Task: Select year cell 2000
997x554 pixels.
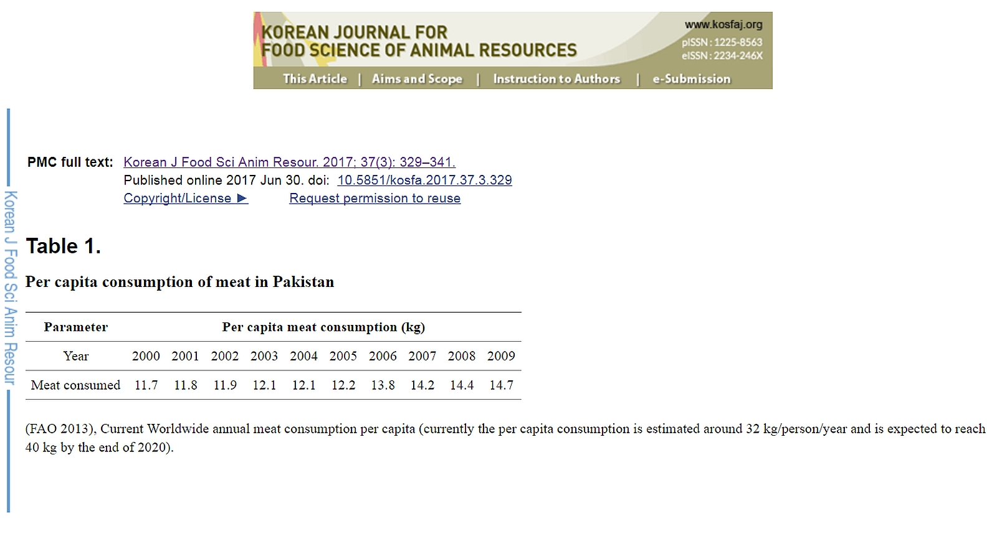Action: 146,356
